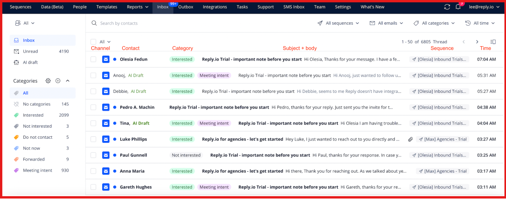Click the Categories settings gear icon
The height and width of the screenshot is (200, 506).
(x=48, y=81)
